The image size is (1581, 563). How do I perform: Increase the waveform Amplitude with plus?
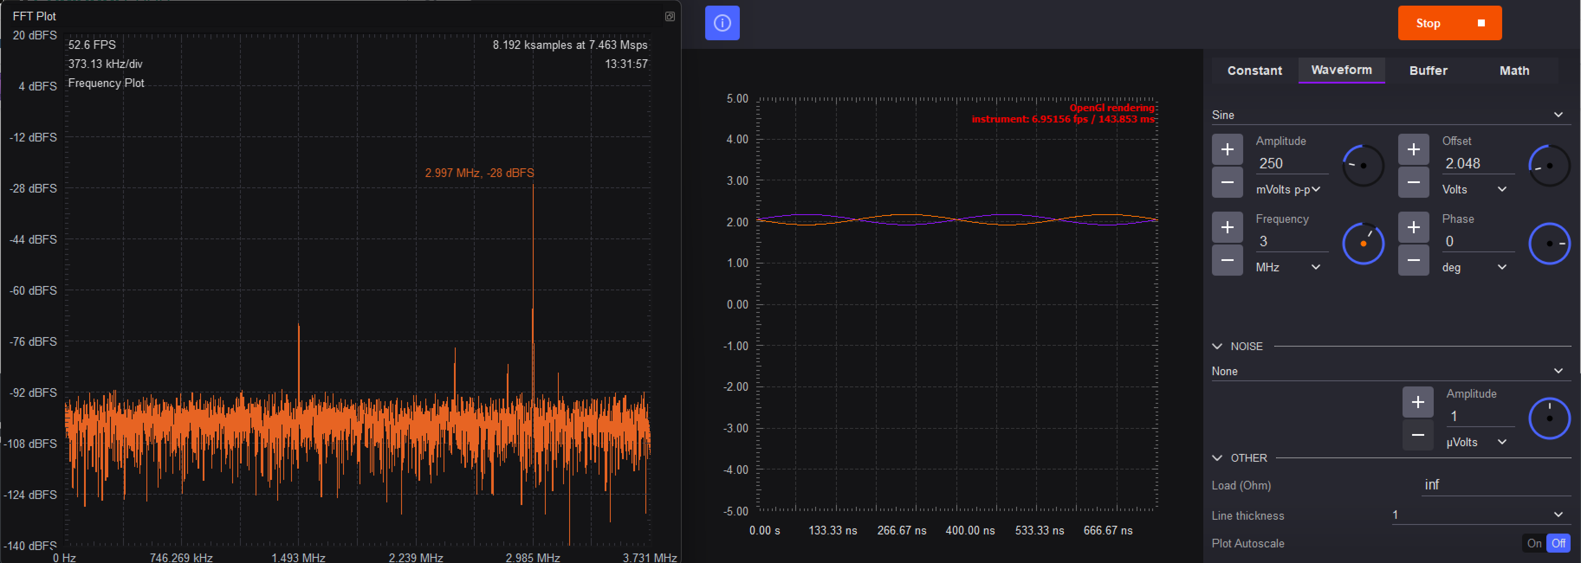click(1227, 150)
